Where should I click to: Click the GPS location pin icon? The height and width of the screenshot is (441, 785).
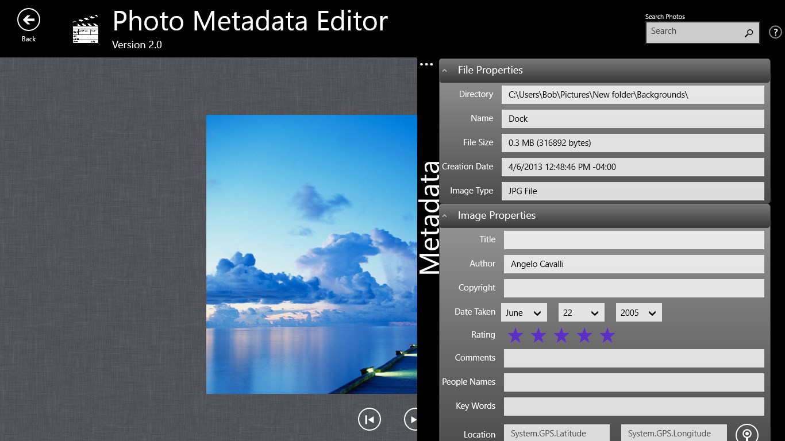tap(746, 434)
